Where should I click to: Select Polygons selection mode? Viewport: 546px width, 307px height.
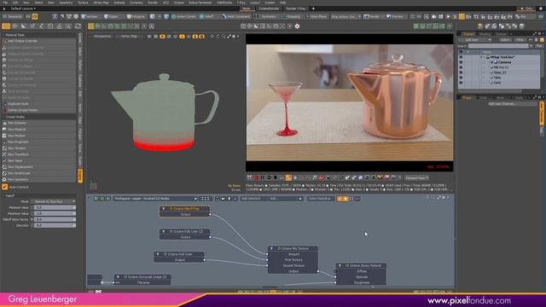tap(136, 16)
